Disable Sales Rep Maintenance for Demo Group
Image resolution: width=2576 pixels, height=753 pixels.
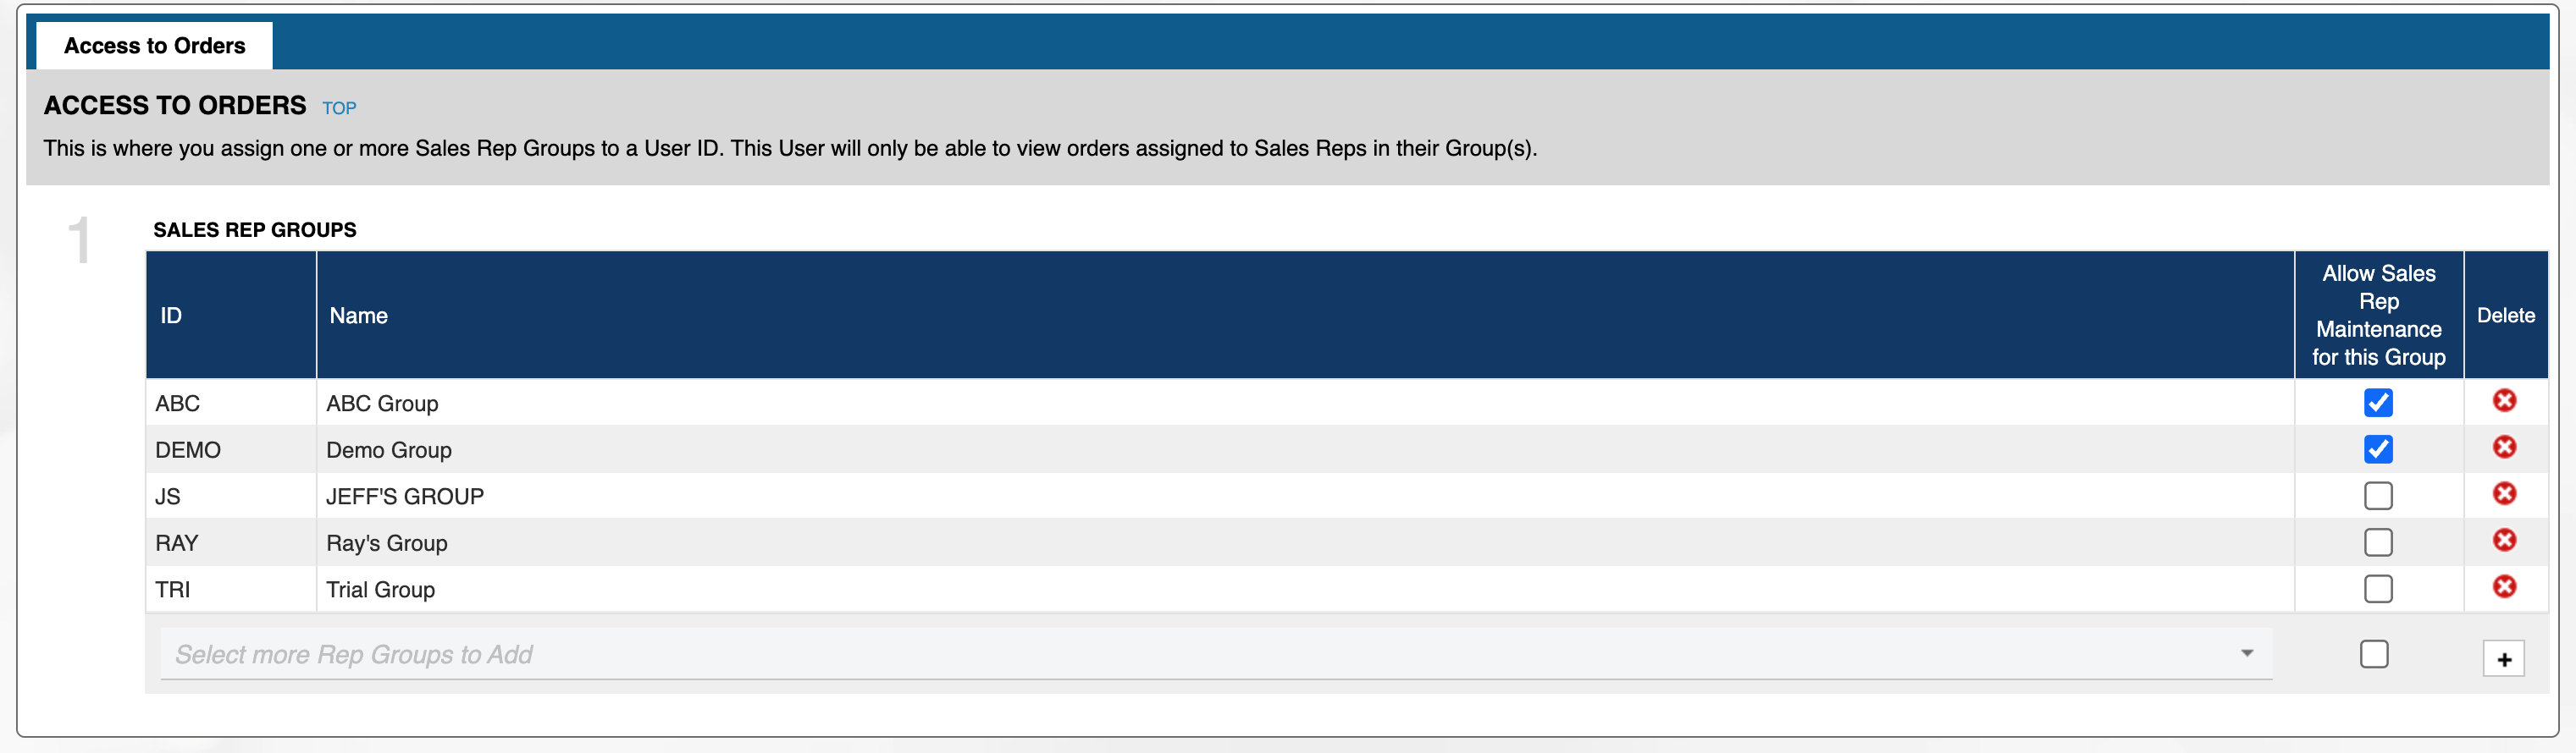(2378, 449)
